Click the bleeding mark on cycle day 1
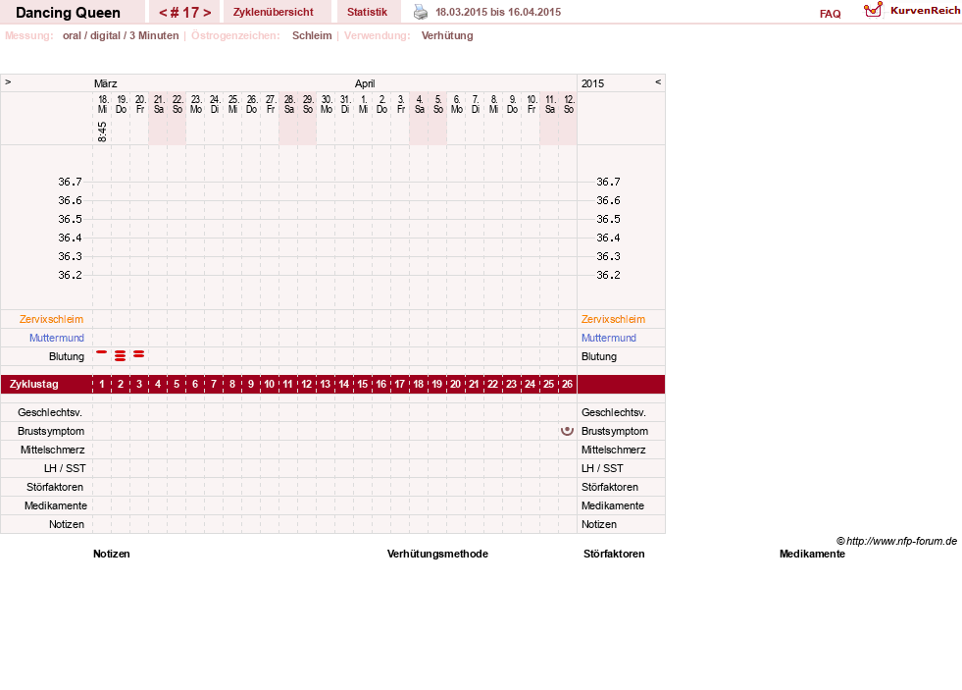Screen dimensions: 962x690 (102, 352)
